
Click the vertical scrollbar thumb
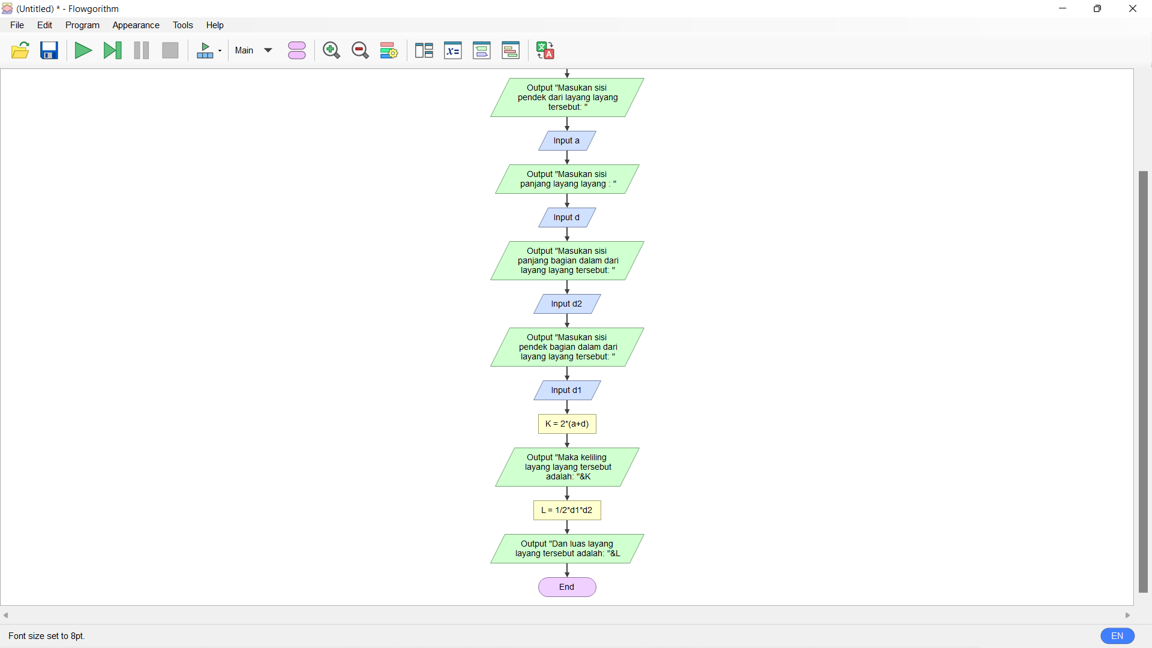pyautogui.click(x=1143, y=382)
